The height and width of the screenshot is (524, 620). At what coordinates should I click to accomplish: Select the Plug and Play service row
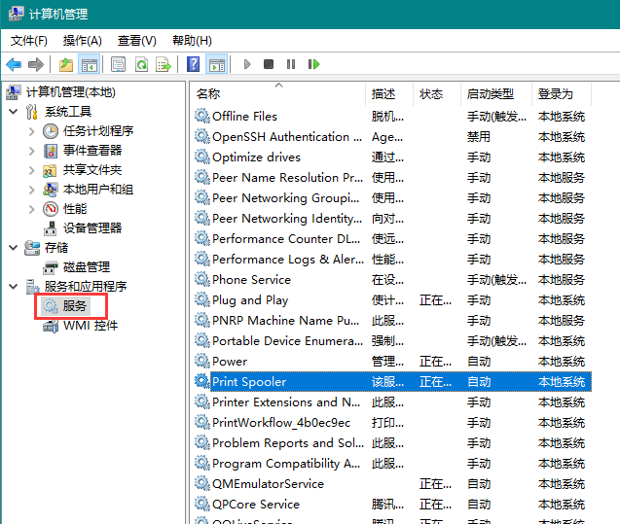click(x=250, y=300)
